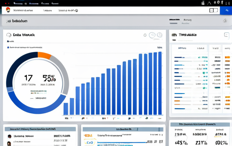Screen dimensions: 232x146
Task: Click the orange segment of the donut chart
Action: coord(44,55)
